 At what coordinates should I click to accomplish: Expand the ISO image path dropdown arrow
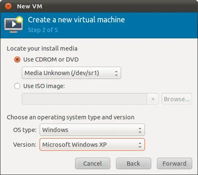(153, 99)
